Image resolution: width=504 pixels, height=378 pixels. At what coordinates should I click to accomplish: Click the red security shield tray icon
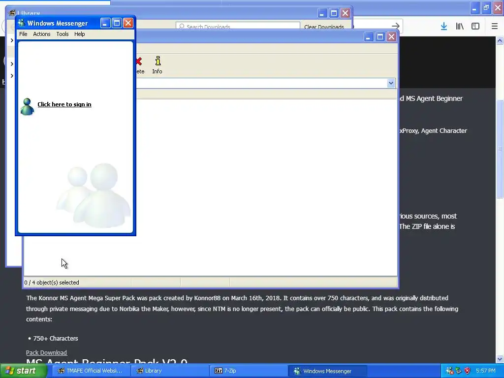[x=468, y=371]
